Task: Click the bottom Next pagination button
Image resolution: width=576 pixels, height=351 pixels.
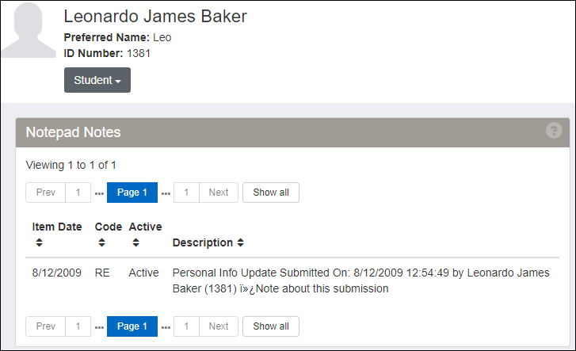Action: point(219,326)
